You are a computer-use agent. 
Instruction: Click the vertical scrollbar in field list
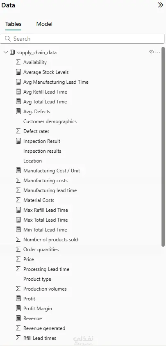(x=163, y=147)
